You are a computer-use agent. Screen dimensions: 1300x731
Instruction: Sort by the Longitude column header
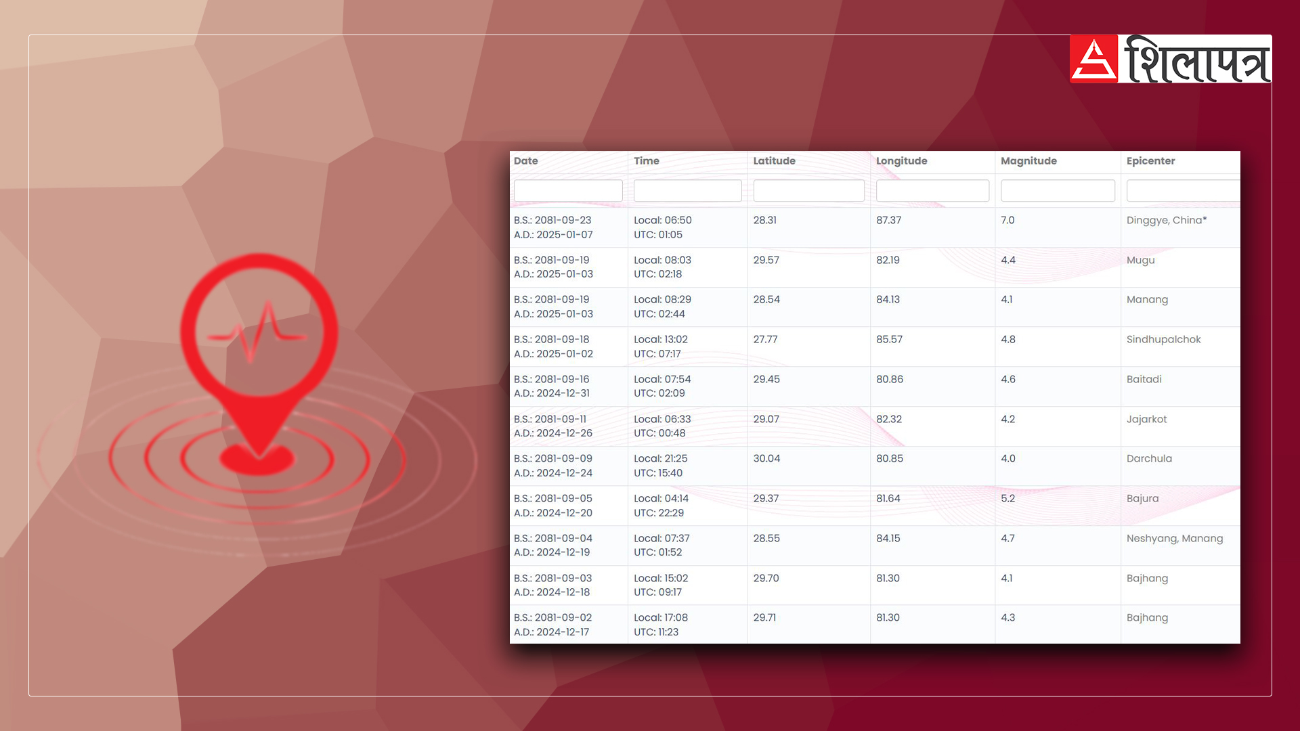point(902,161)
